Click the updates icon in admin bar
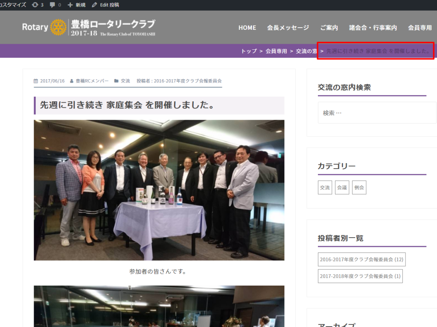Viewport: 437px width, 327px height. click(x=35, y=5)
